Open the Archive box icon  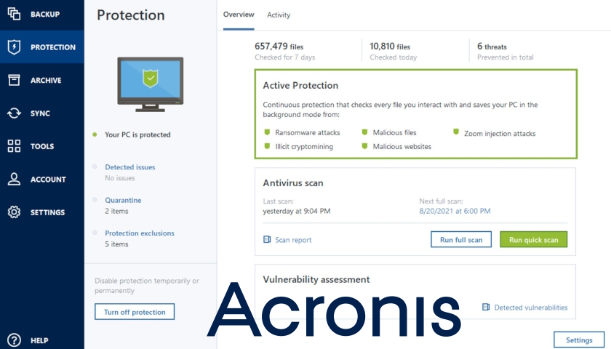tap(14, 80)
